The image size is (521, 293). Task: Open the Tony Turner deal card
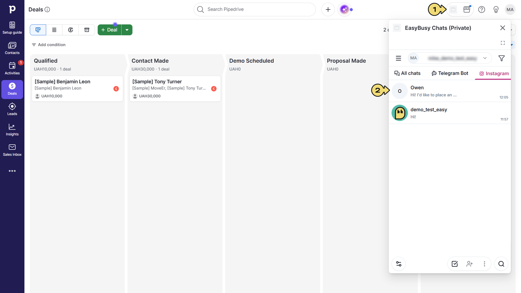(175, 89)
